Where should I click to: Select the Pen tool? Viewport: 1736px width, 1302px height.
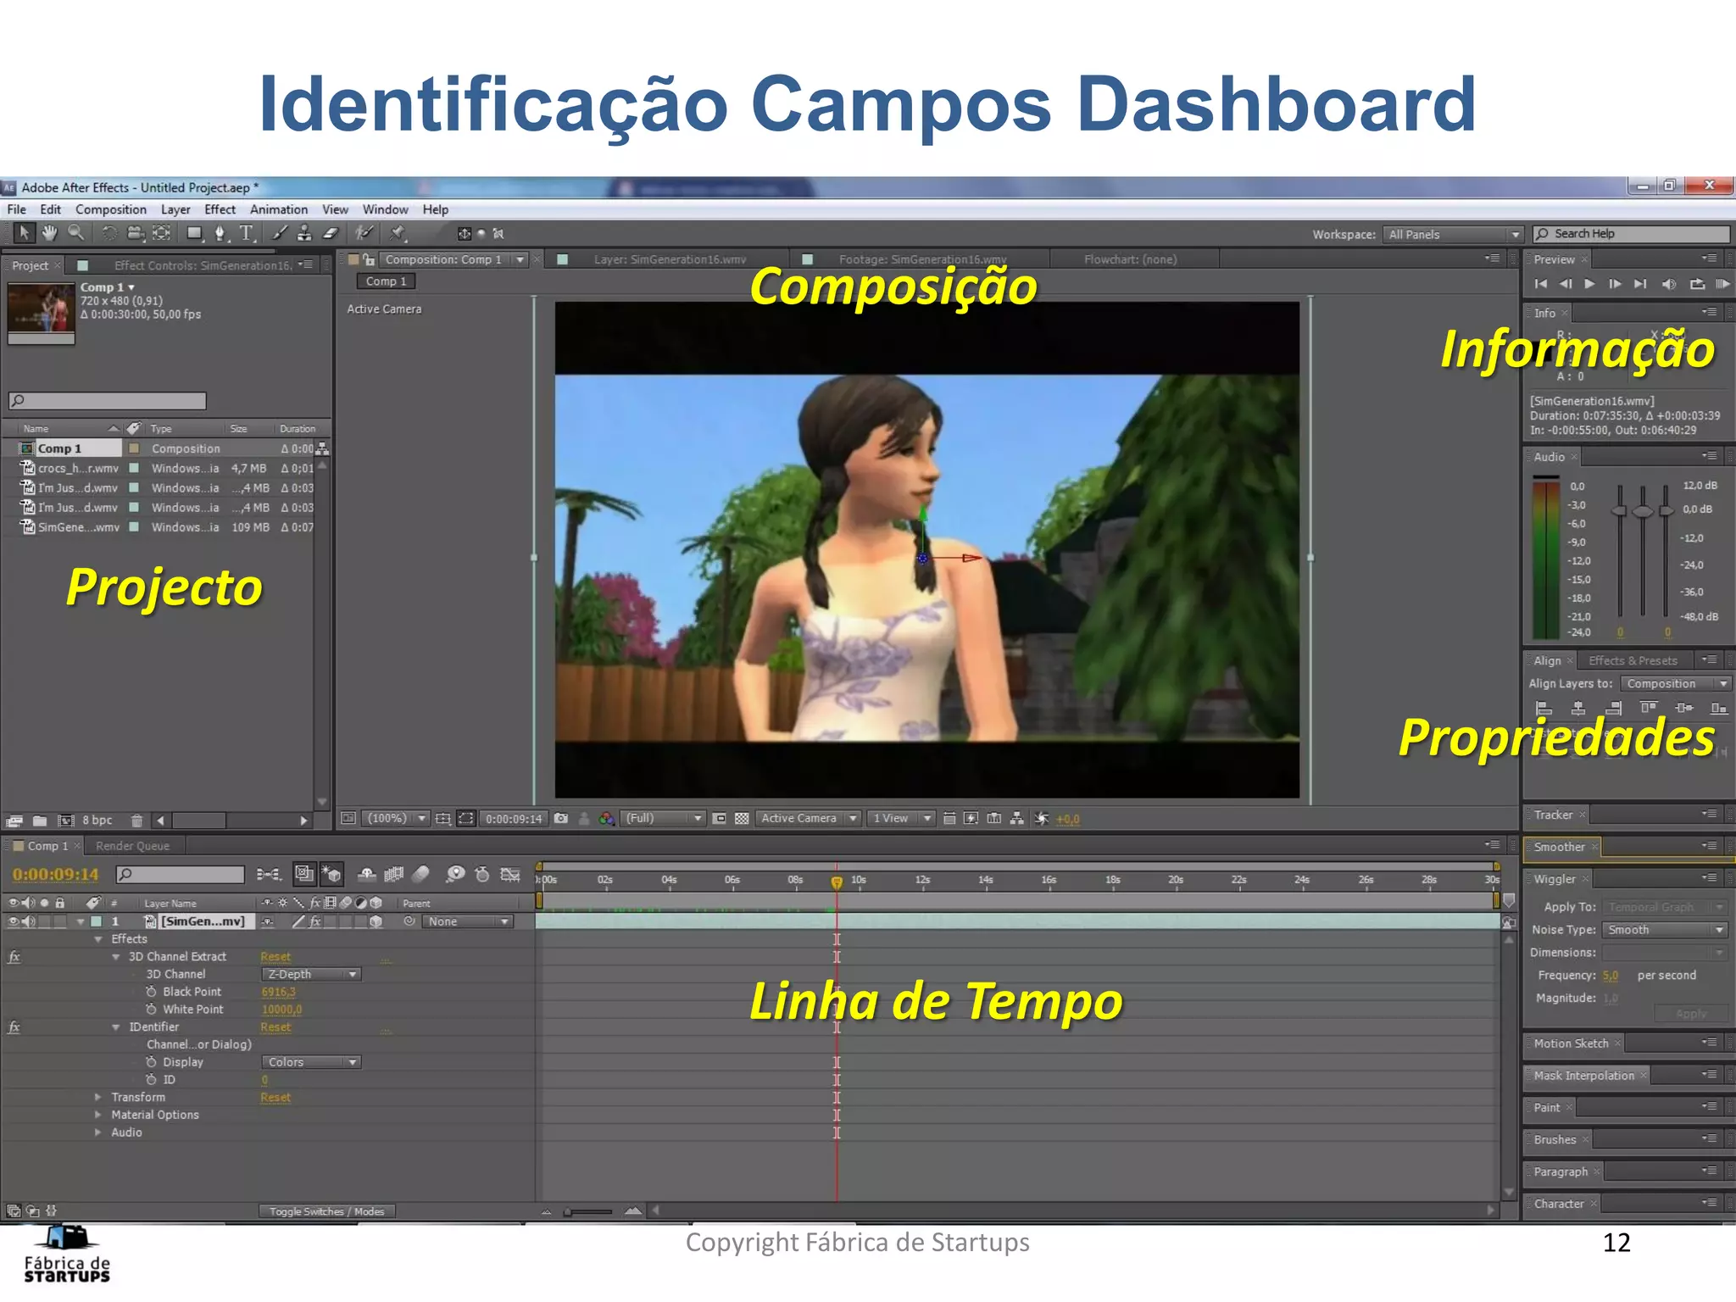pyautogui.click(x=220, y=232)
